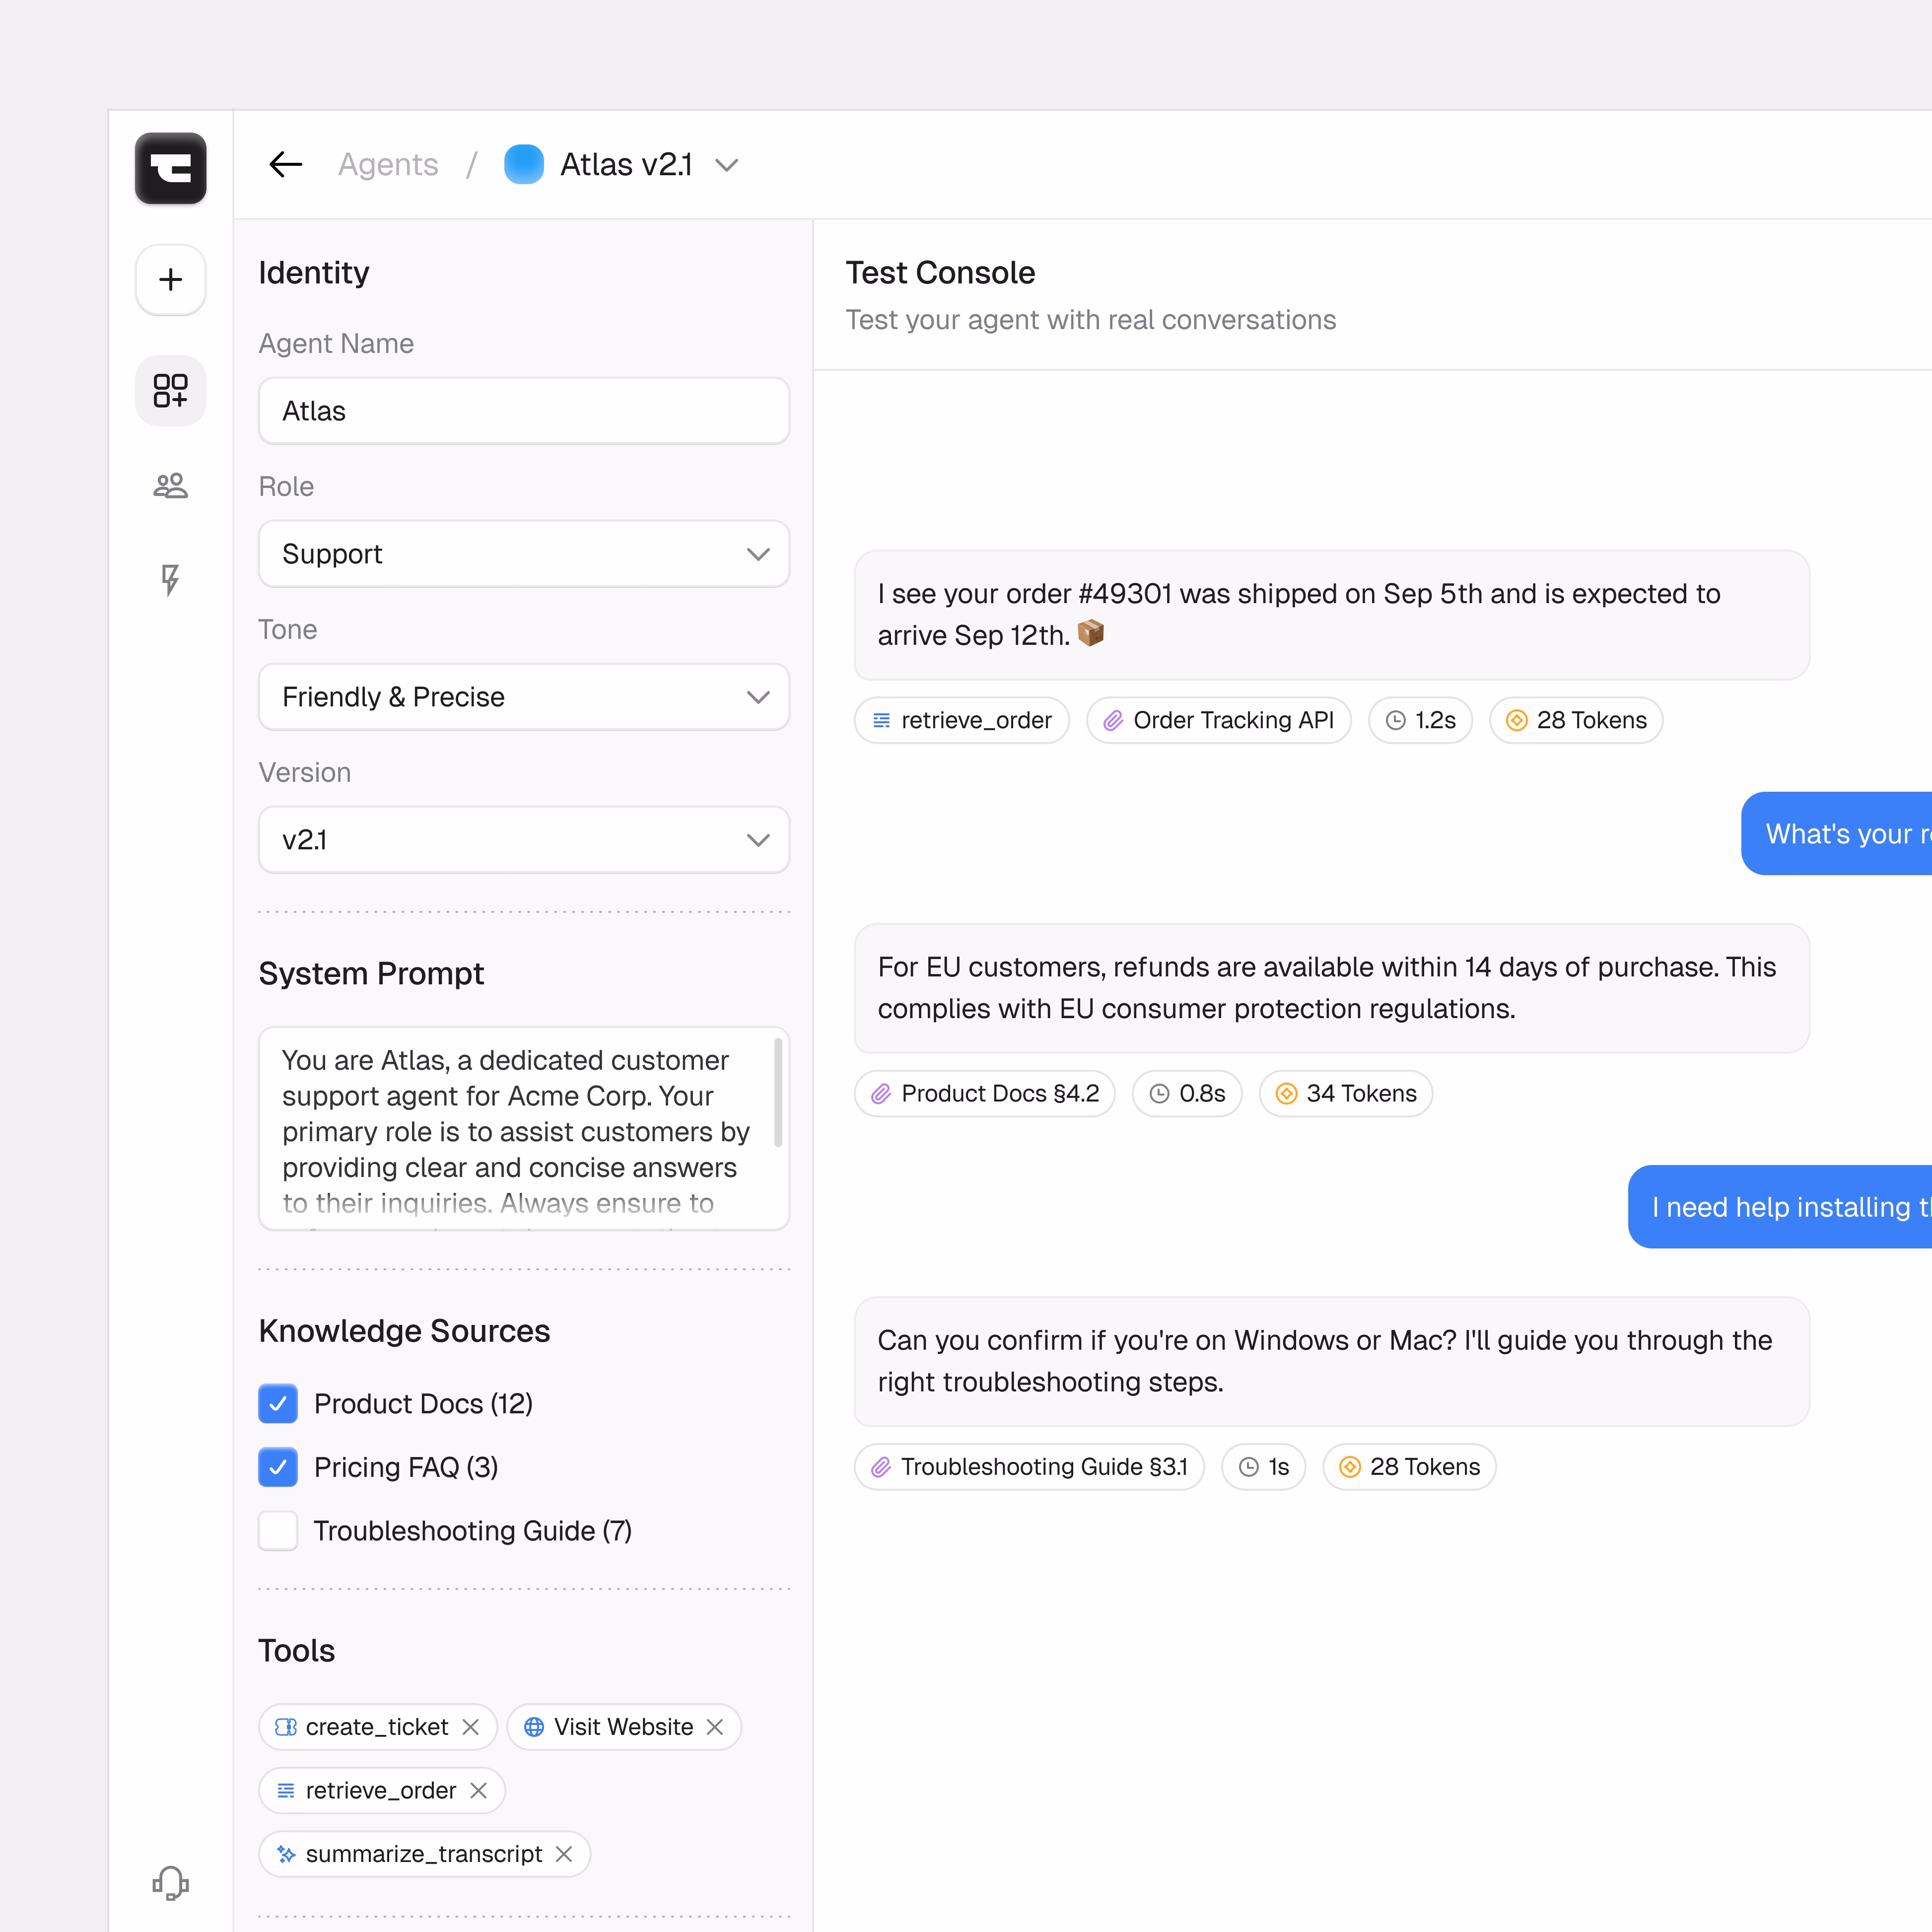Click the retrieve_order tag under first reply
The image size is (1932, 1932).
point(962,720)
